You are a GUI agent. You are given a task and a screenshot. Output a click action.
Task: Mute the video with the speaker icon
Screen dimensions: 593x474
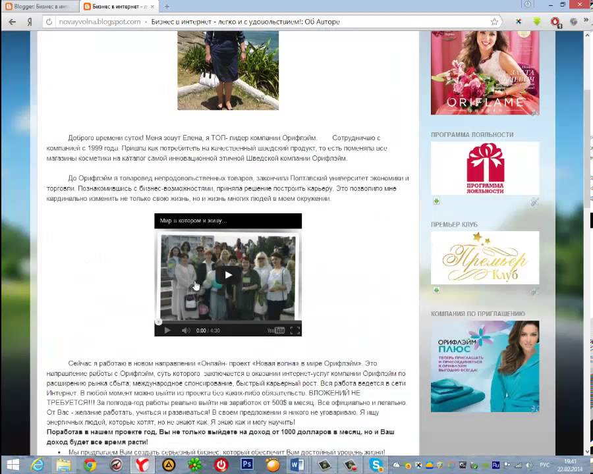[x=185, y=330]
